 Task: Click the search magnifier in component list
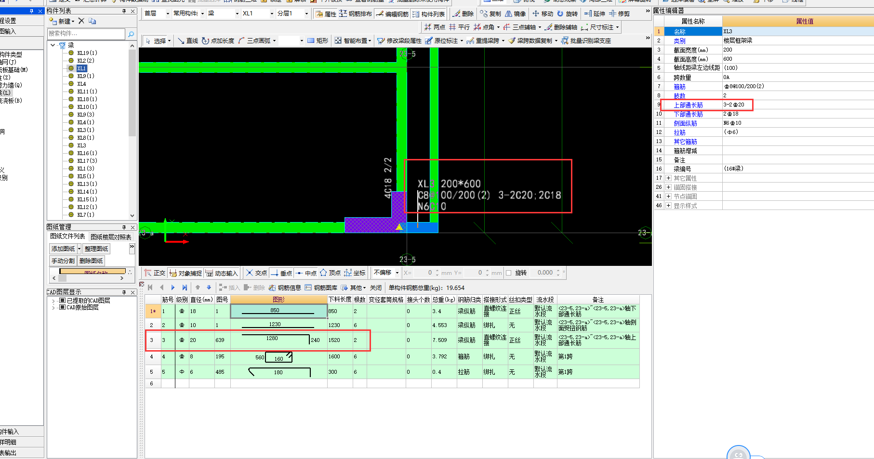click(x=131, y=34)
